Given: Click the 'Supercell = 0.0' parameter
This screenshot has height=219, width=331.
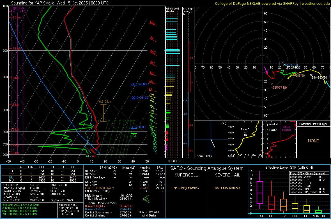Looking at the screenshot, I should coord(68,205).
